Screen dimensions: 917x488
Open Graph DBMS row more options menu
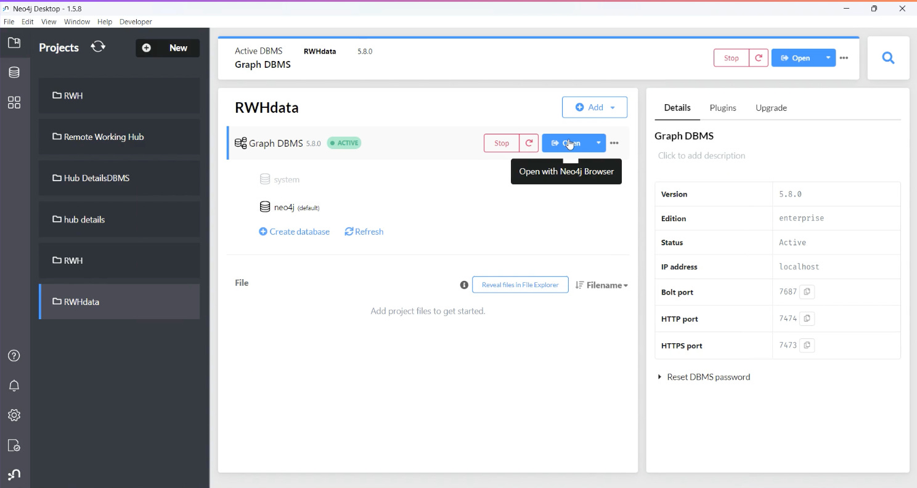pyautogui.click(x=614, y=143)
